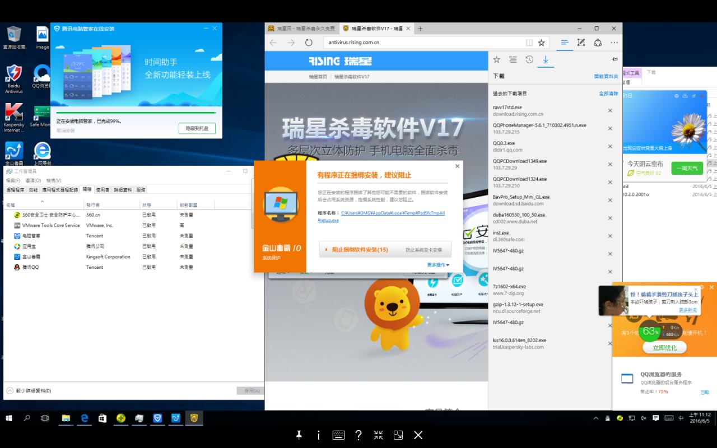Click Tencent installer progress bar
Viewport: 717px width, 448px height.
click(136, 113)
